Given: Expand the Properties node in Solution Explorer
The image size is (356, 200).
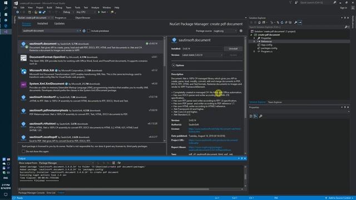Looking at the screenshot, I should pos(254,38).
